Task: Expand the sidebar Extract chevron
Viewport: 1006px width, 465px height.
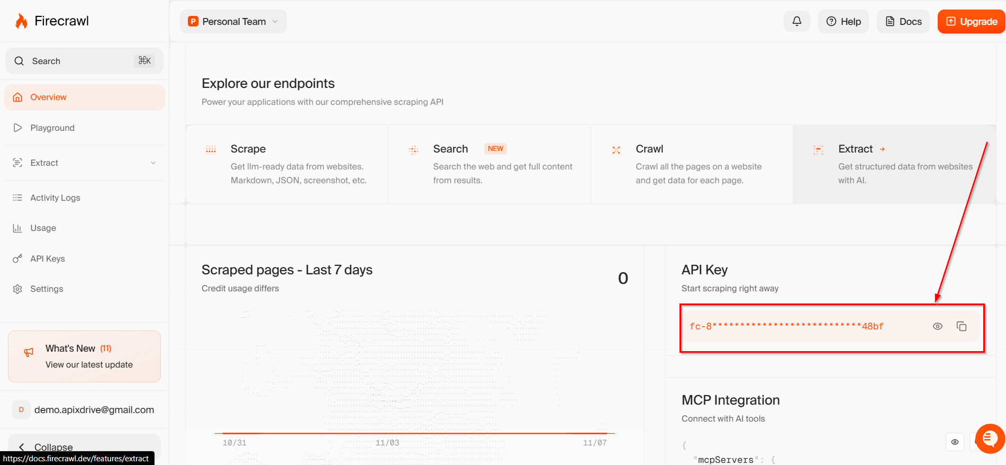Action: pos(153,163)
